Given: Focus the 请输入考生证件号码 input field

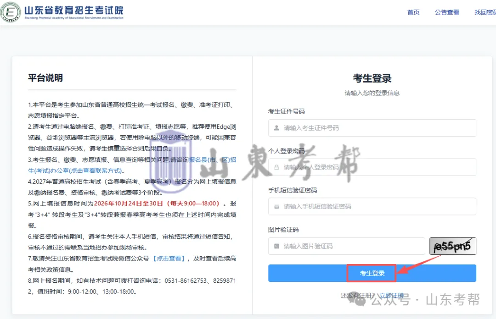Looking at the screenshot, I should click(372, 128).
